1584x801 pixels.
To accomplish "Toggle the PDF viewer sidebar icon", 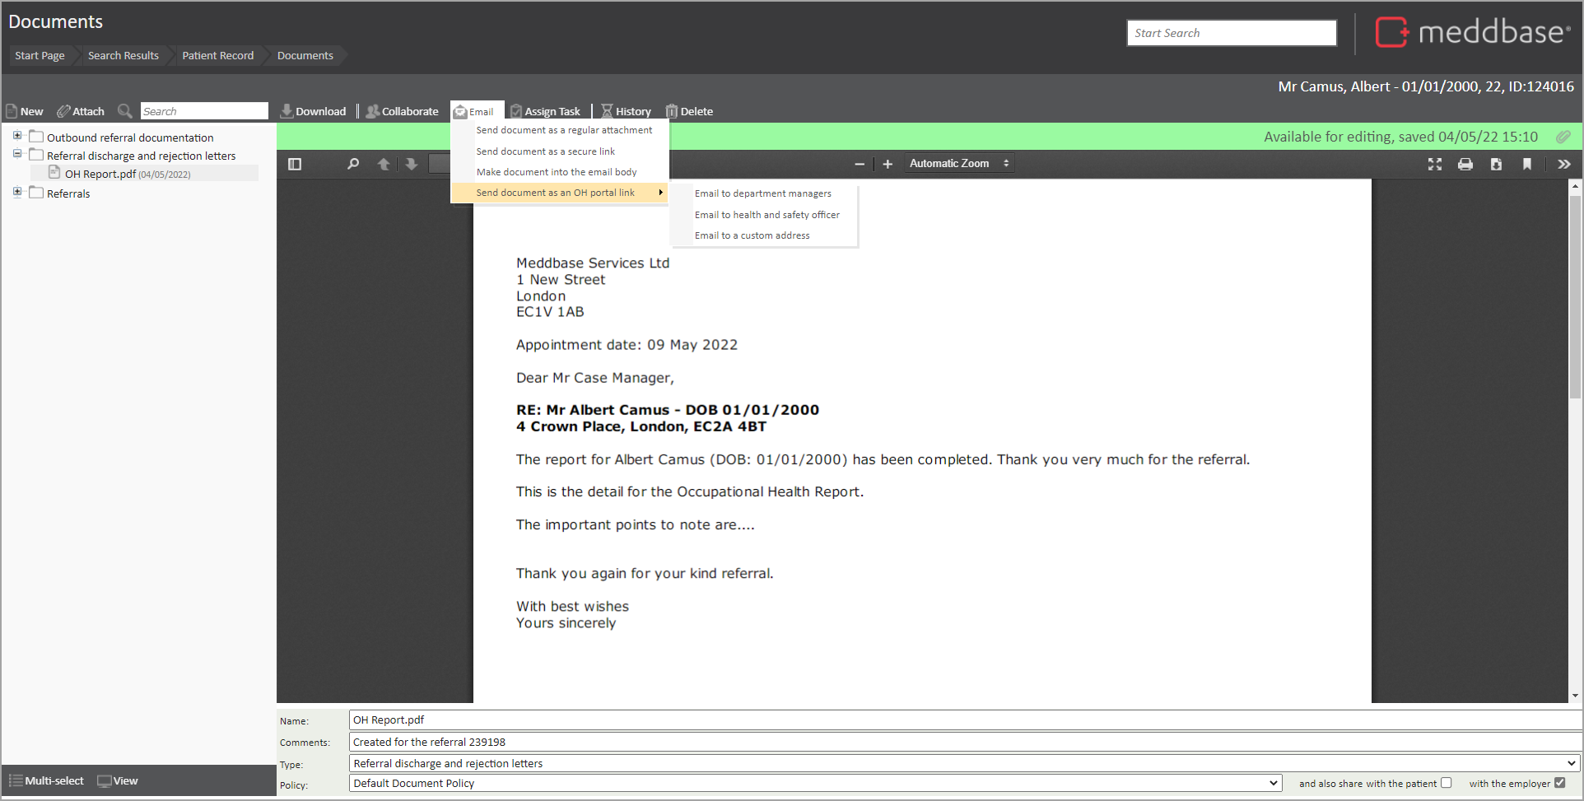I will (295, 164).
